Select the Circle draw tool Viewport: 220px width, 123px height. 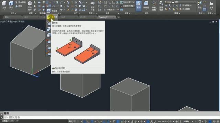[61, 6]
